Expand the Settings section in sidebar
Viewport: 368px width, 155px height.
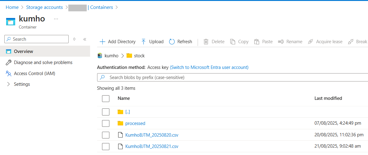(8, 84)
